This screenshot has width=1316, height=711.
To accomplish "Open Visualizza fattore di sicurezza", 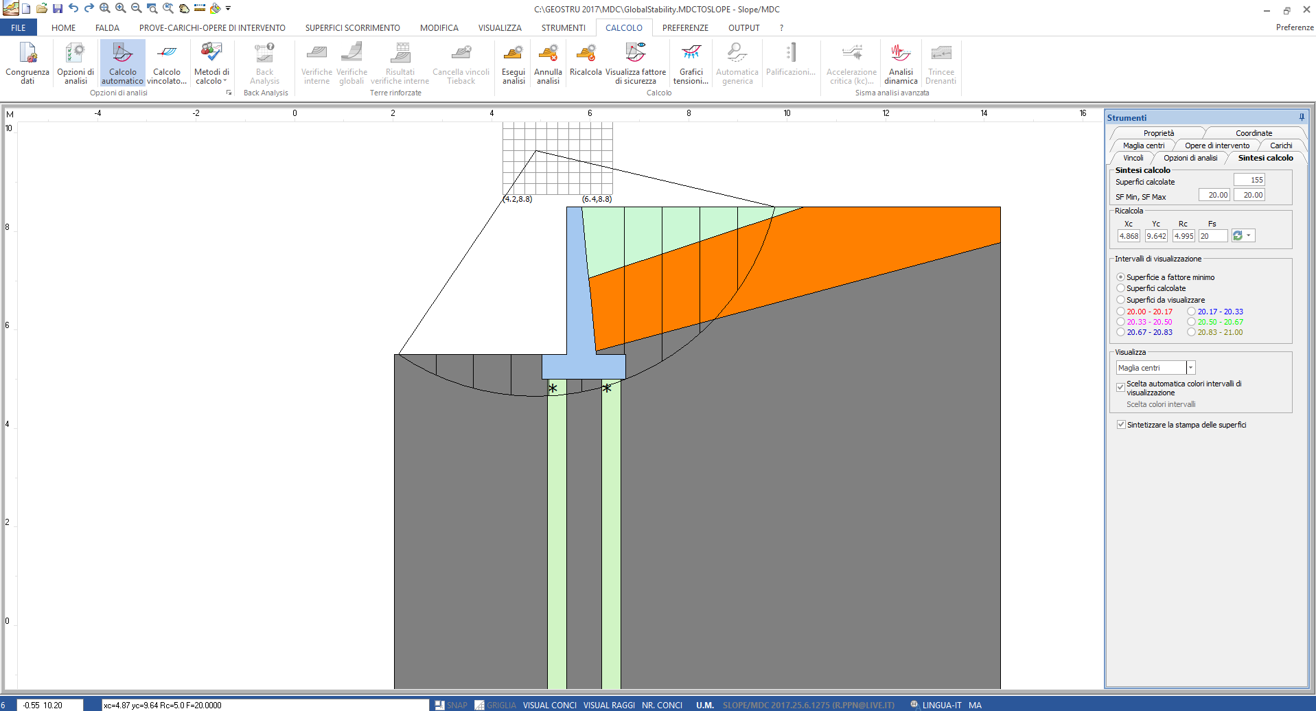I will [636, 63].
